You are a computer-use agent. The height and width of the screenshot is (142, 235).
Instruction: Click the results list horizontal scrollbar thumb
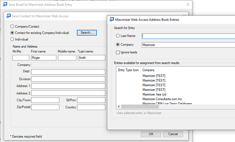tap(140, 107)
